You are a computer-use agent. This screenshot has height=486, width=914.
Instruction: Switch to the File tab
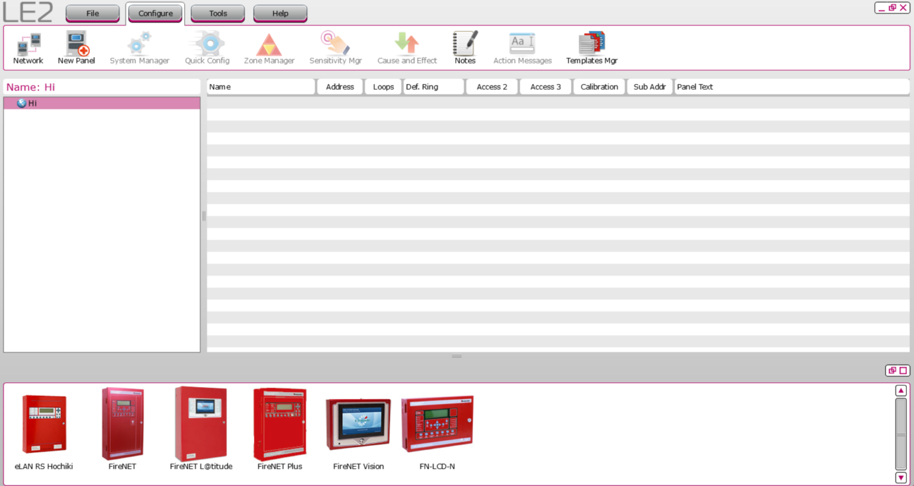tap(92, 13)
